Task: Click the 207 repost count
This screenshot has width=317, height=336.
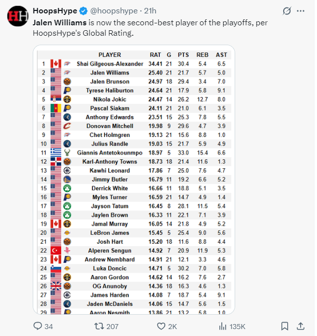Action: [112, 326]
